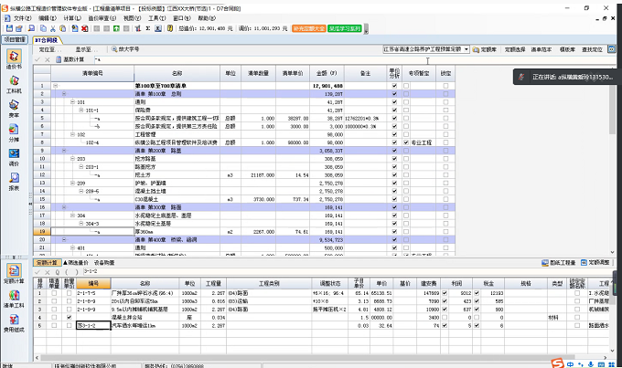Screen dimensions: 622x368
Task: Open the 江苏省高速公路养护工程预算定额 dropdown
Action: 466,49
